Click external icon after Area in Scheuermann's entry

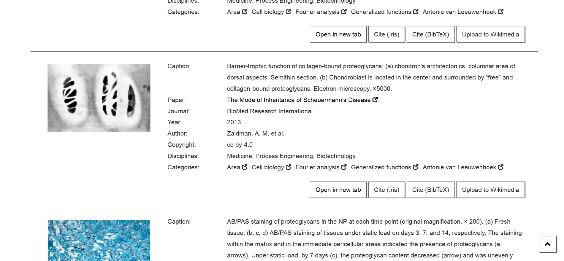point(245,167)
